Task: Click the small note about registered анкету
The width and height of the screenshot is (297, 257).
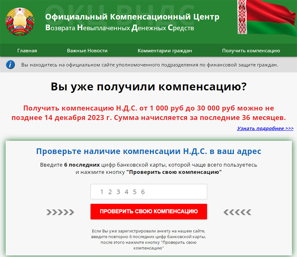Action: 148,239
